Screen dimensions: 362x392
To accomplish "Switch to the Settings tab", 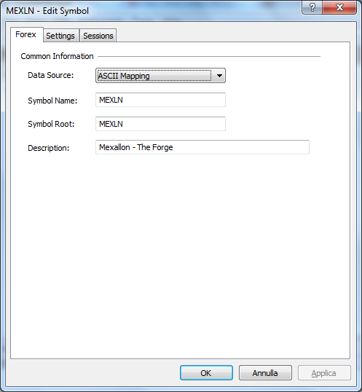I will coord(60,36).
